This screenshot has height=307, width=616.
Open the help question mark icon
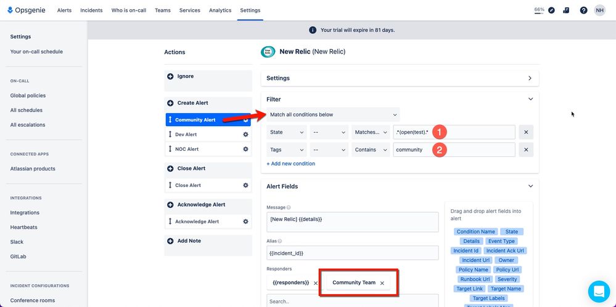(584, 10)
